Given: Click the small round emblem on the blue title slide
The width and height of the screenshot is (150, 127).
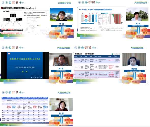Looking at the screenshot, I should click(9, 53).
